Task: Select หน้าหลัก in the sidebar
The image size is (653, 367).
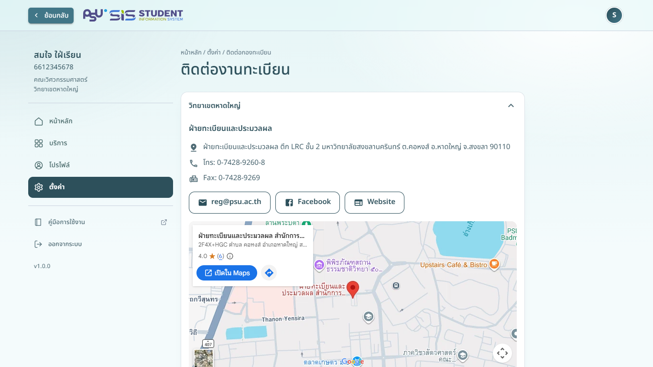Action: click(x=100, y=121)
